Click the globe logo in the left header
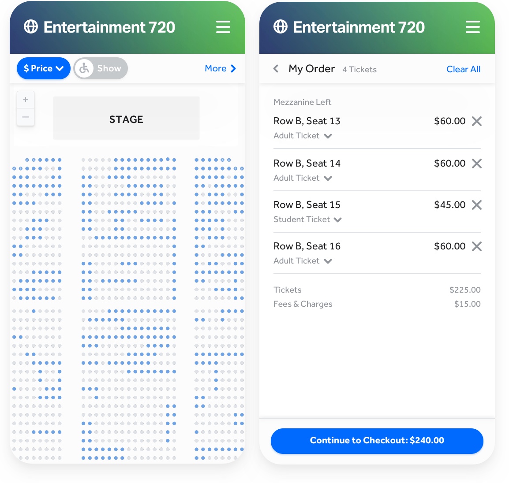 pos(30,27)
